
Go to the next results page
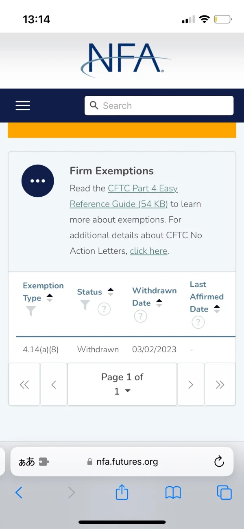click(x=191, y=384)
